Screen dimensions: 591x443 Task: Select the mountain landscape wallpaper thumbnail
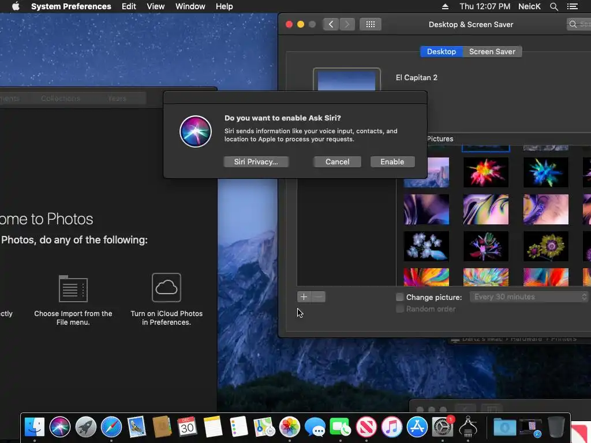[438, 172]
